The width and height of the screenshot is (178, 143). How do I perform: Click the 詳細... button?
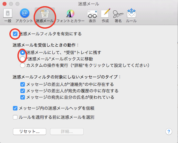pos(67,132)
